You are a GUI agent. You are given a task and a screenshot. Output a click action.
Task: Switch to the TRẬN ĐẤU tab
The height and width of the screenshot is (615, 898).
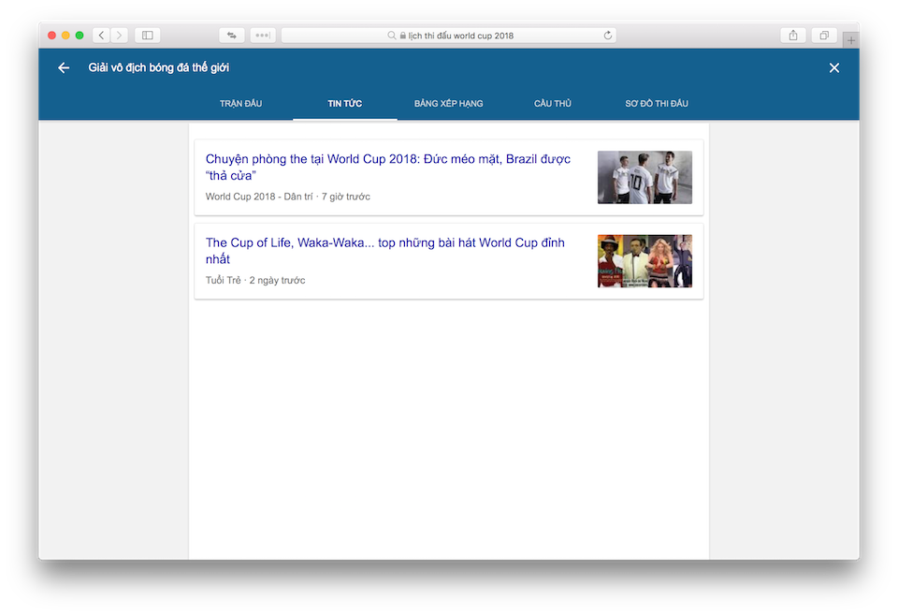pyautogui.click(x=240, y=104)
